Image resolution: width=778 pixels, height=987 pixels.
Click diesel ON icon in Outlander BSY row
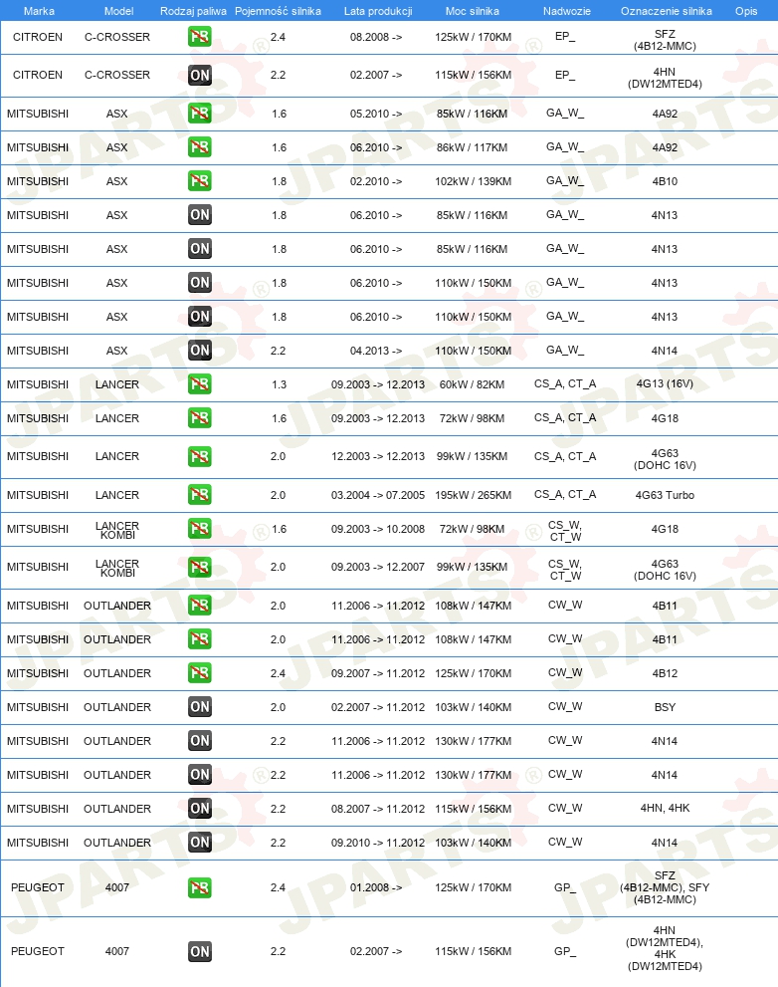pyautogui.click(x=199, y=707)
